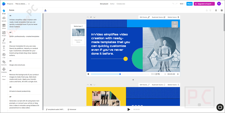225x113 pixels.
Task: Decrease scene 1 duration with minus
Action: point(165,74)
